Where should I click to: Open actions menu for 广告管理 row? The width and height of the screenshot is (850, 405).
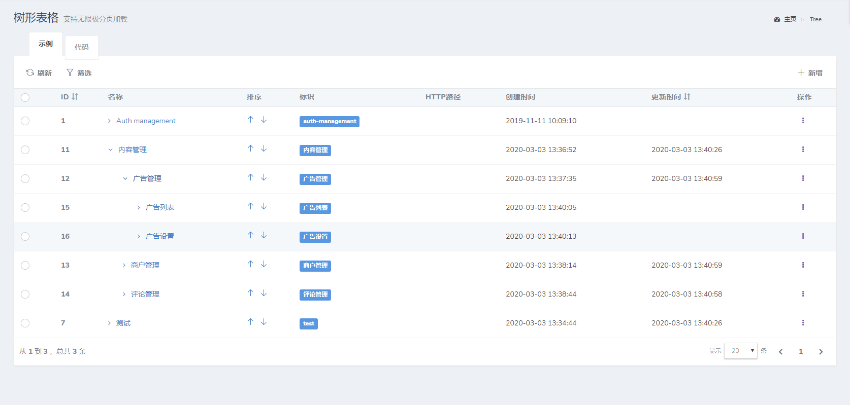803,178
